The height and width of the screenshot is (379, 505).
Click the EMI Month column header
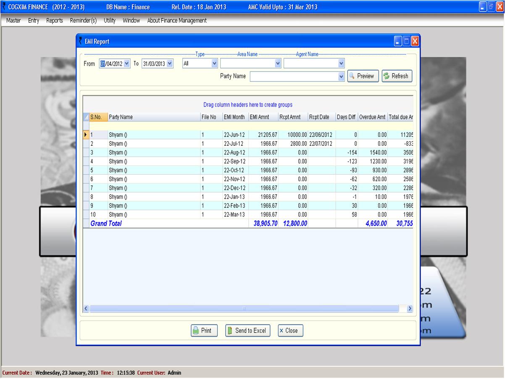pyautogui.click(x=235, y=117)
